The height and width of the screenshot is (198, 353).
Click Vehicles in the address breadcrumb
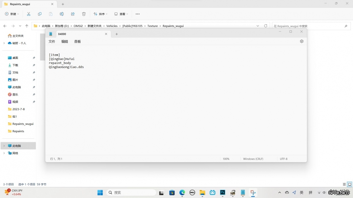(112, 26)
